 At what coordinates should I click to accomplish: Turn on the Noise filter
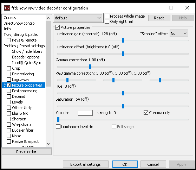(x=9, y=136)
